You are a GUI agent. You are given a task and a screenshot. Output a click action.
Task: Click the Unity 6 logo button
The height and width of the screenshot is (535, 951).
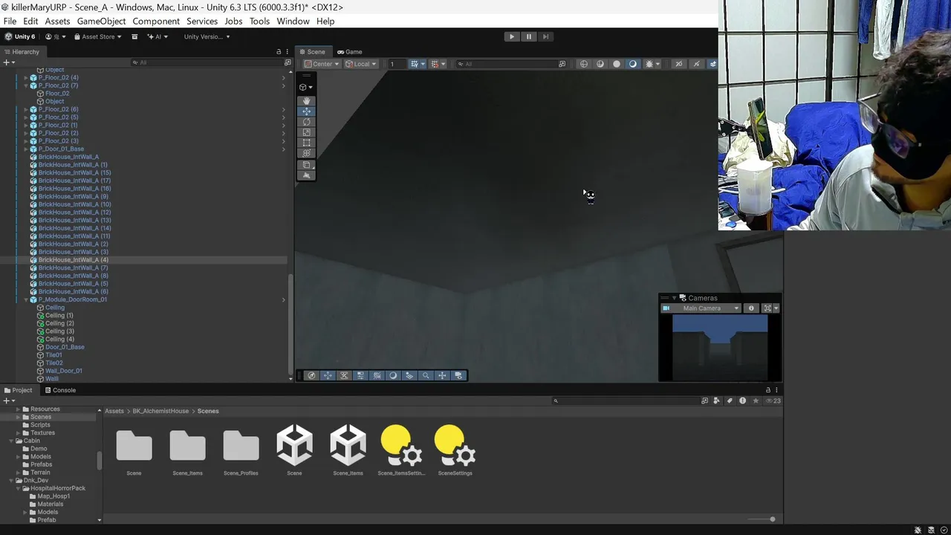point(20,36)
